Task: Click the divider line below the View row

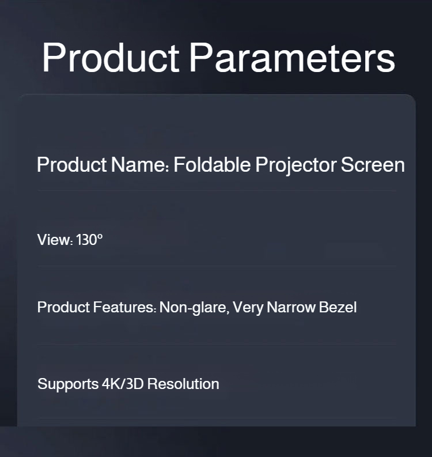Action: coord(217,266)
